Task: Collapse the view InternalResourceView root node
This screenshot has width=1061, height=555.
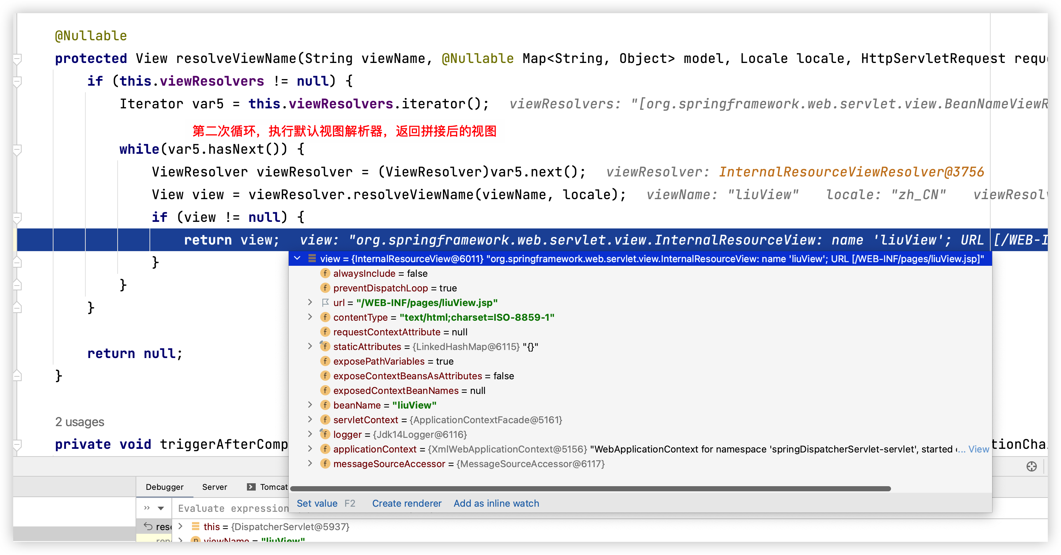Action: (297, 258)
